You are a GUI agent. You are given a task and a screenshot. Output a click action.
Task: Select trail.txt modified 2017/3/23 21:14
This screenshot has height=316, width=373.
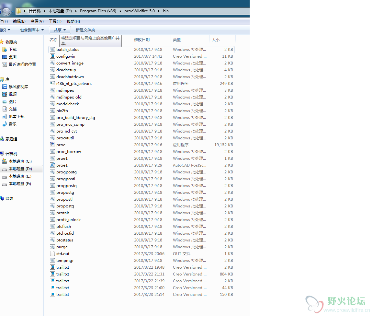pyautogui.click(x=141, y=295)
